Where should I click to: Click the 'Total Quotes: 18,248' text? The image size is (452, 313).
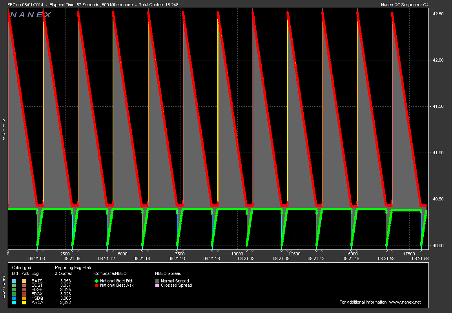click(159, 5)
